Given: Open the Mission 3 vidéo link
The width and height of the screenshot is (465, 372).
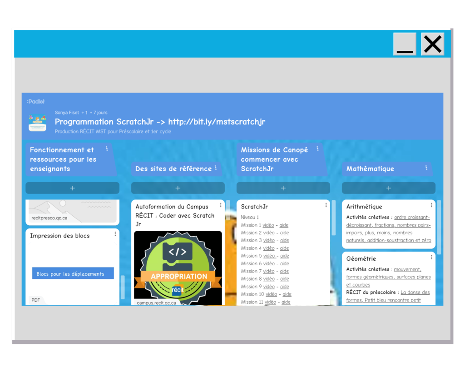Looking at the screenshot, I should [x=269, y=241].
